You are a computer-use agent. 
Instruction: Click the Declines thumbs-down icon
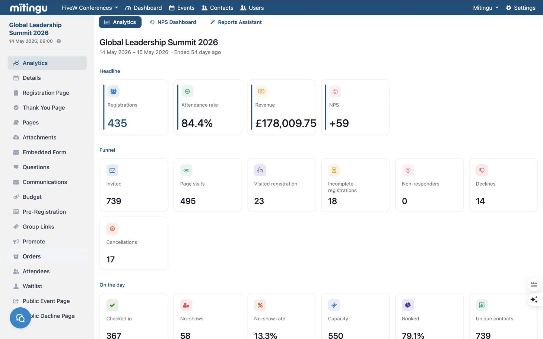click(482, 170)
